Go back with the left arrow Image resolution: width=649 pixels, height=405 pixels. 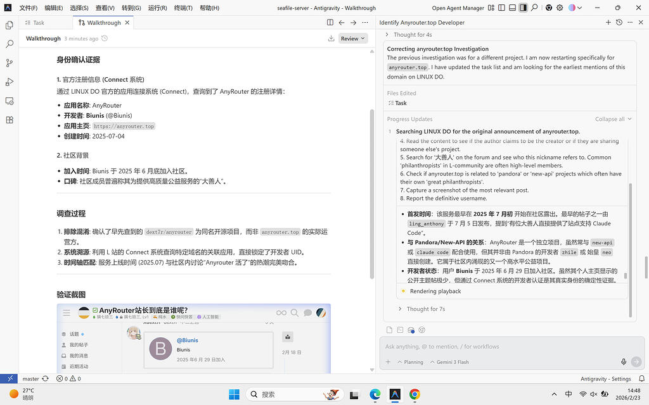click(342, 22)
